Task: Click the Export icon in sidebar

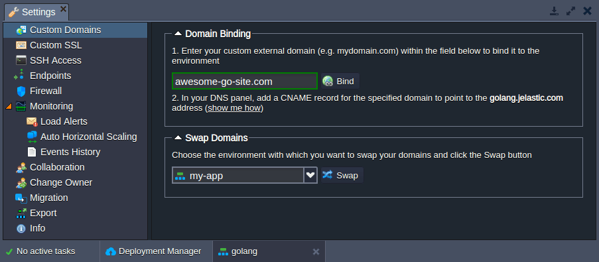Action: pos(21,213)
